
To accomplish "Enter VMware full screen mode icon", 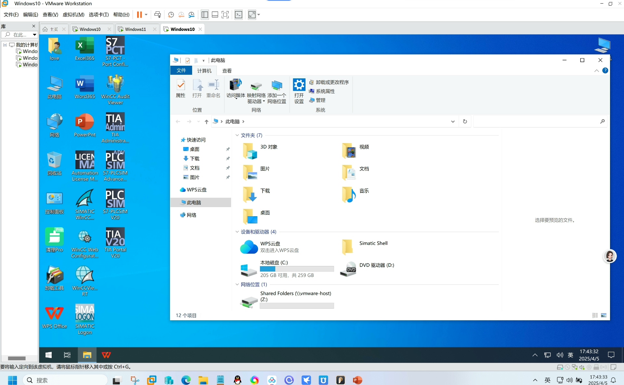I will pos(225,15).
